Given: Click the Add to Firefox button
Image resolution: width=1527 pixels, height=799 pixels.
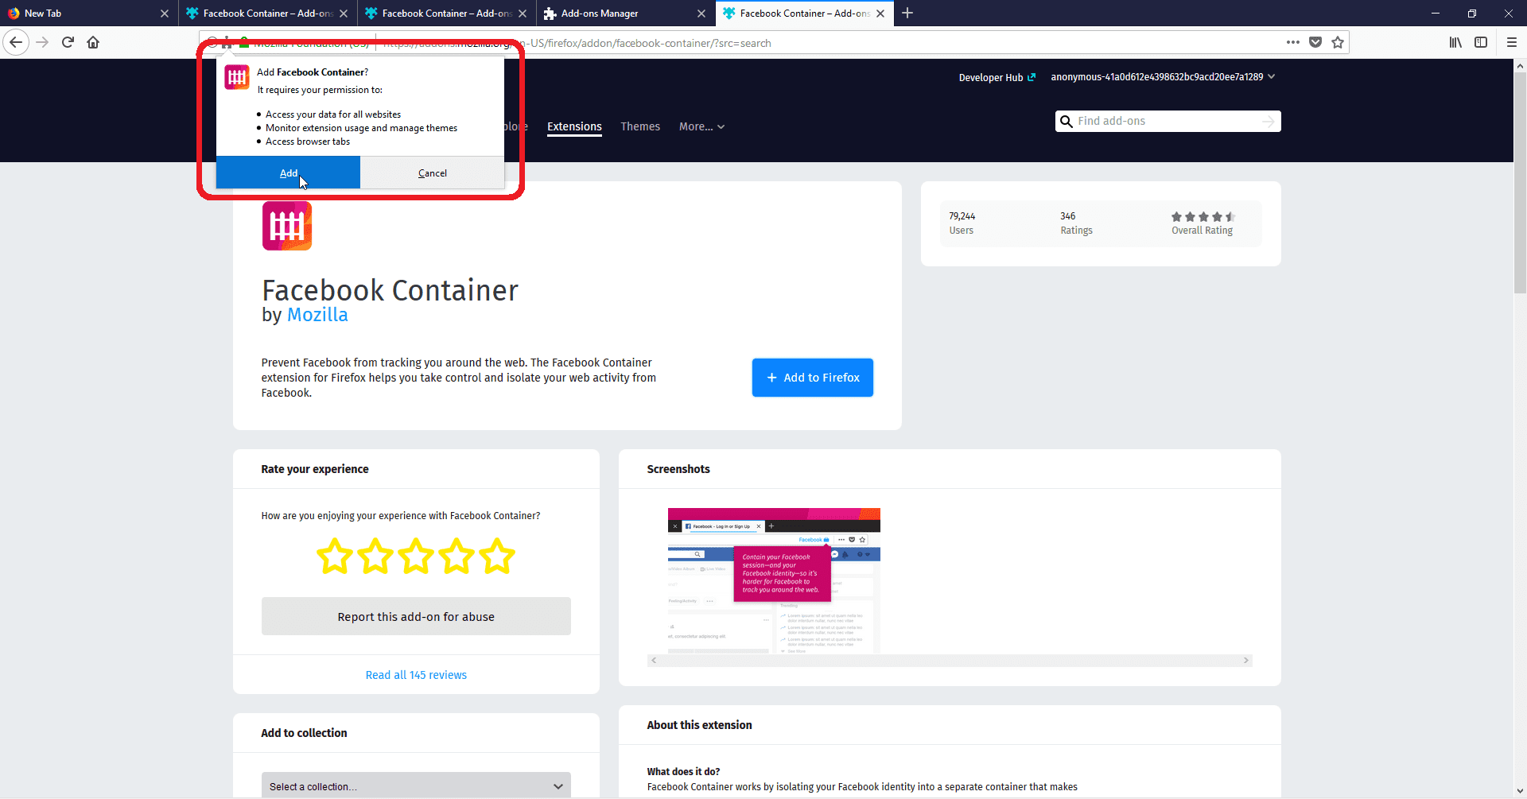Looking at the screenshot, I should tap(812, 378).
